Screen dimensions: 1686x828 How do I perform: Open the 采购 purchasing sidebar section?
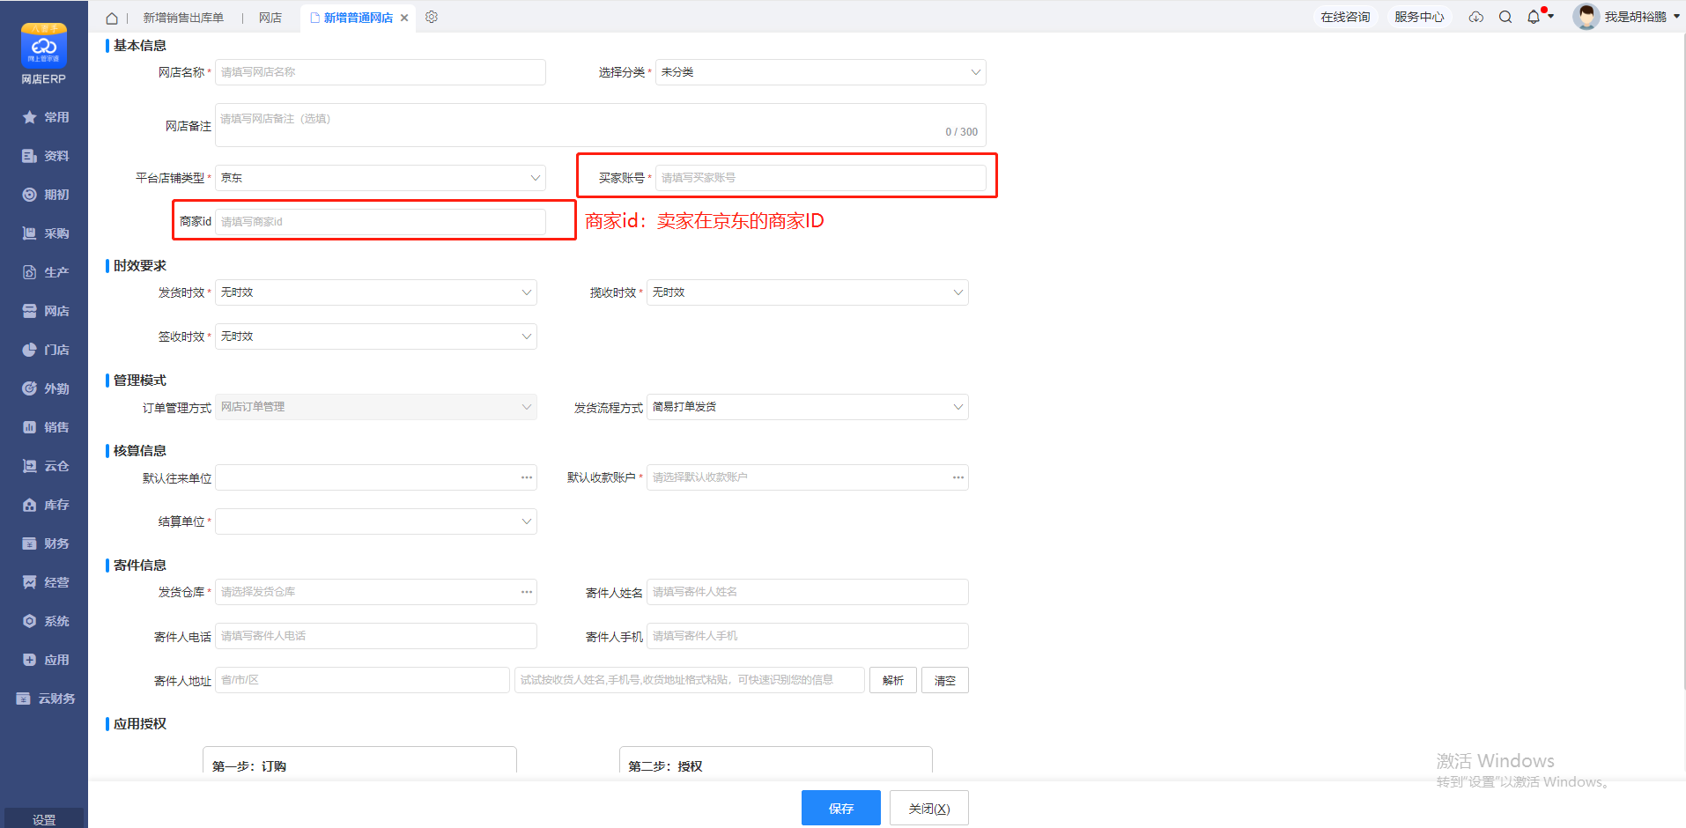44,233
